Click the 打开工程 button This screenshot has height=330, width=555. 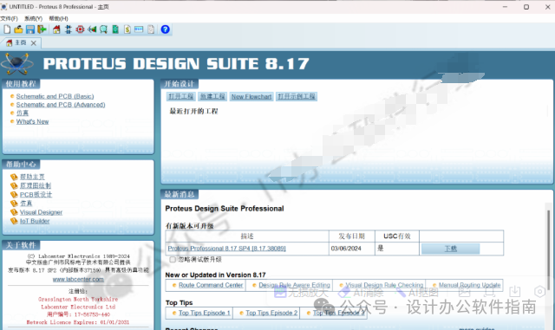tap(181, 96)
